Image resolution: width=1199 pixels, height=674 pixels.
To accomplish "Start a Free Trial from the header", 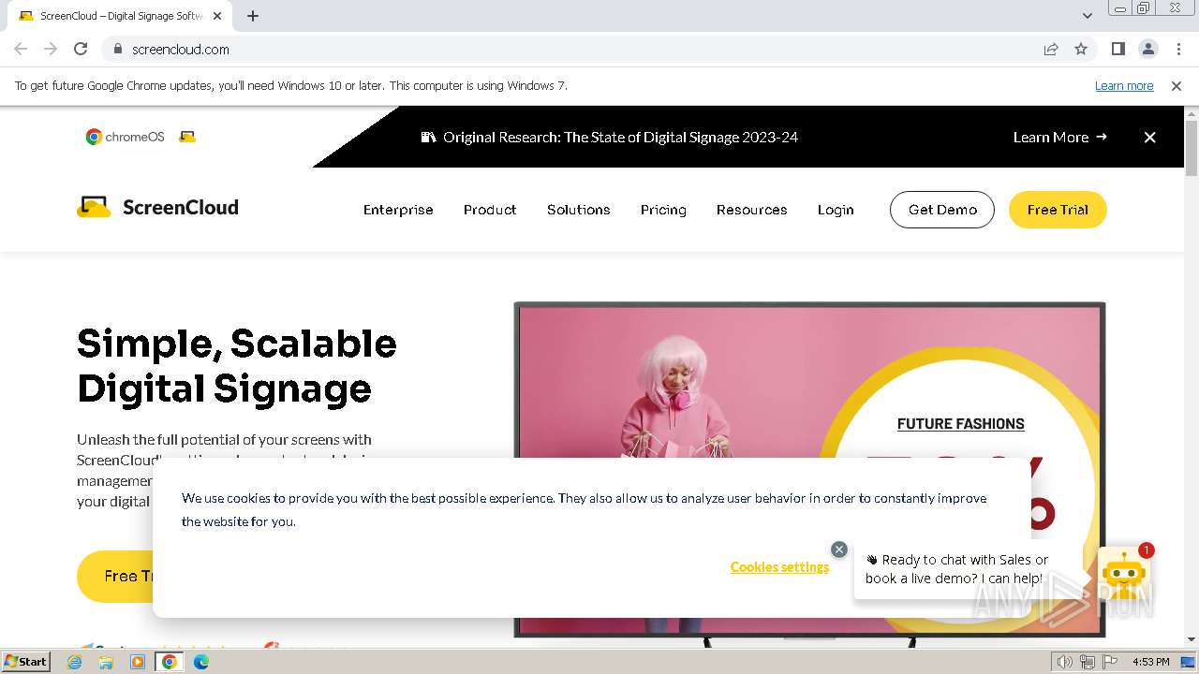I will 1058,210.
